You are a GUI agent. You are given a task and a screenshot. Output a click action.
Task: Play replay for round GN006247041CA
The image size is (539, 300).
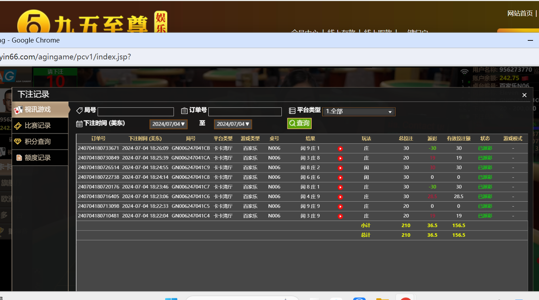click(x=340, y=158)
